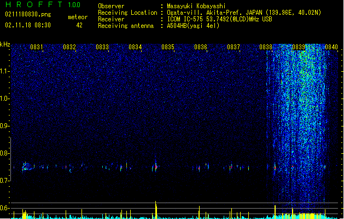Click the Receiving antenna label

126,26
